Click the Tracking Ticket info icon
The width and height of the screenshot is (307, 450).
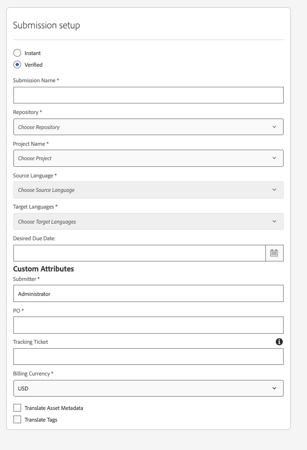point(279,342)
